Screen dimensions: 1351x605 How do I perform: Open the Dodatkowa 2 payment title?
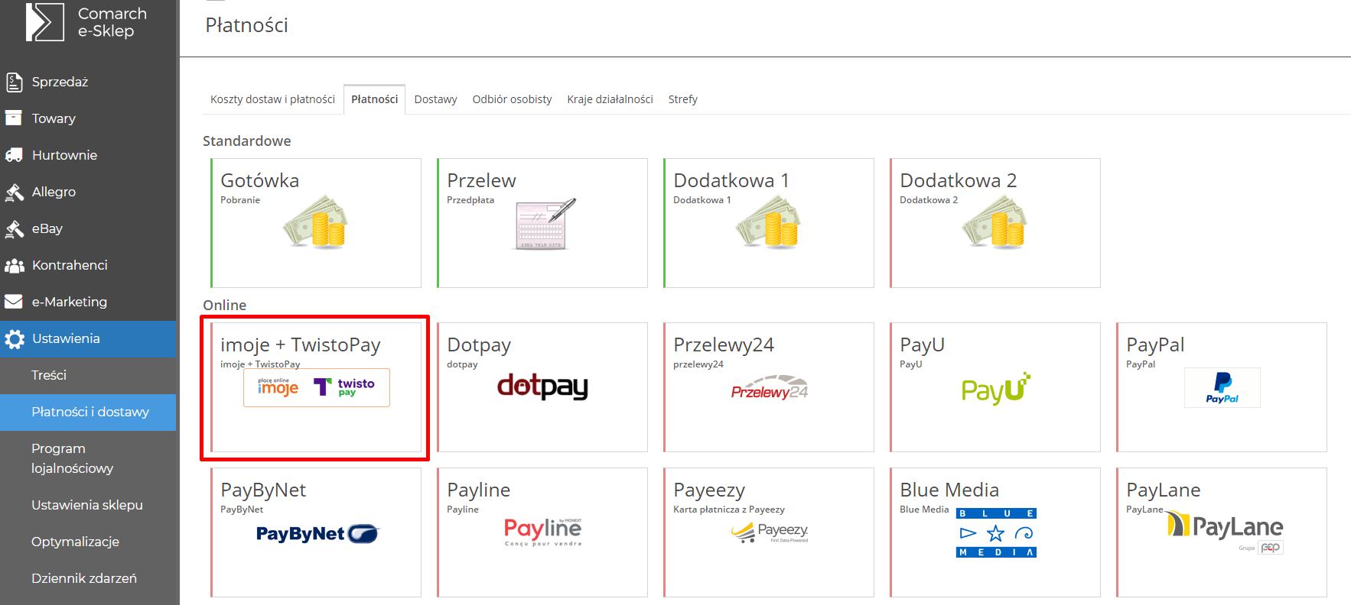coord(958,181)
